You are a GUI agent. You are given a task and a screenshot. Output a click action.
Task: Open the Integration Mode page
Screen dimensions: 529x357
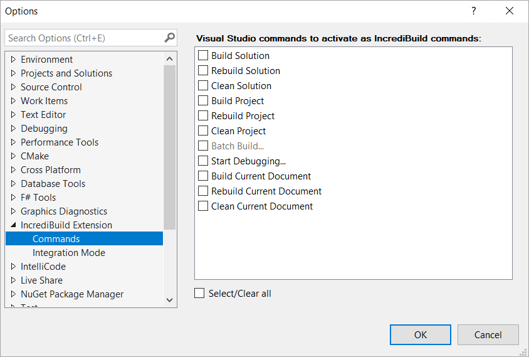(68, 253)
